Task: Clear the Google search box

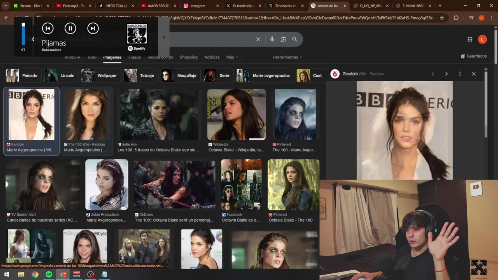Action: coord(258,39)
